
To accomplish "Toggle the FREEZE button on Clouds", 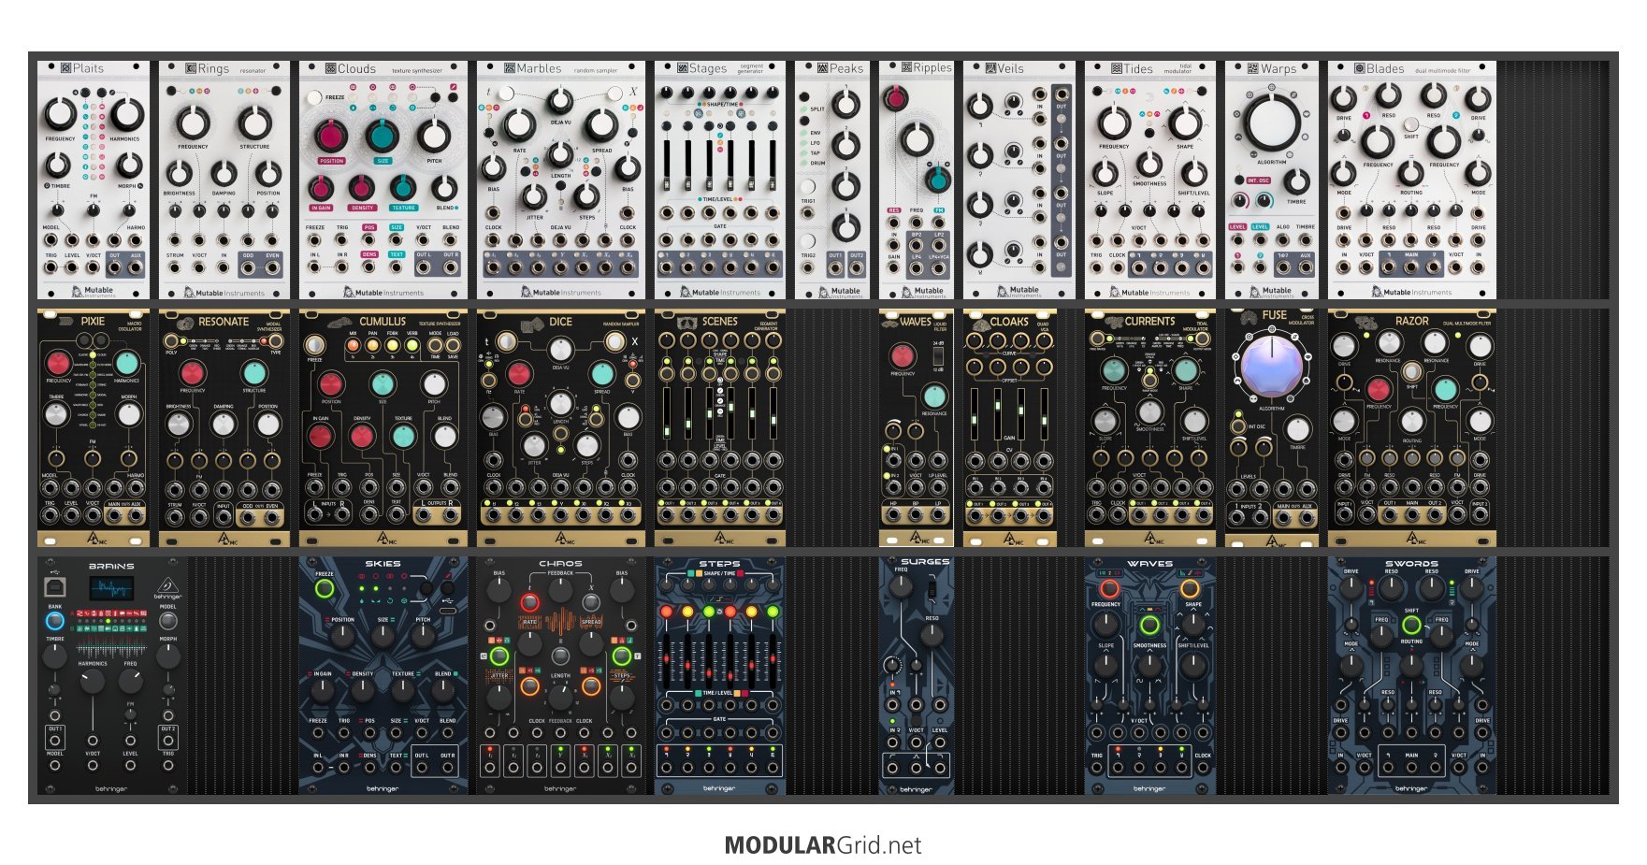I will [315, 97].
